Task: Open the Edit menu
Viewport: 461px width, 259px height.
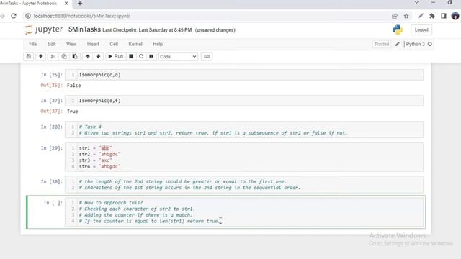Action: tap(51, 44)
